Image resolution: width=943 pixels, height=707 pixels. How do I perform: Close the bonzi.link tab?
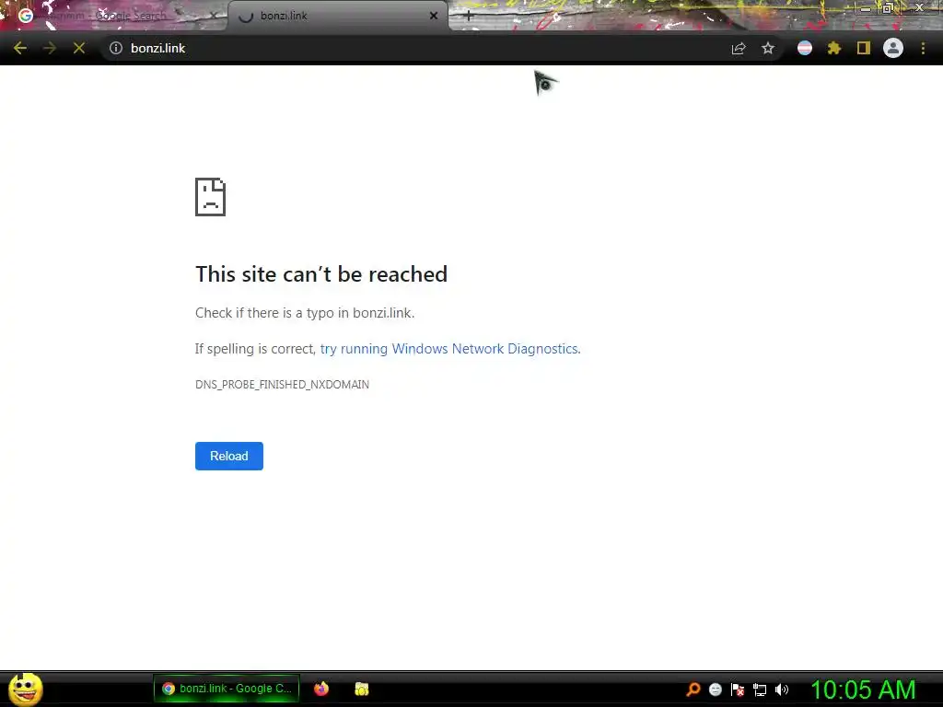pos(434,16)
